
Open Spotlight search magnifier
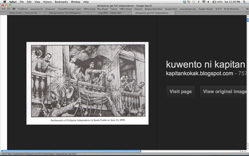244,2
